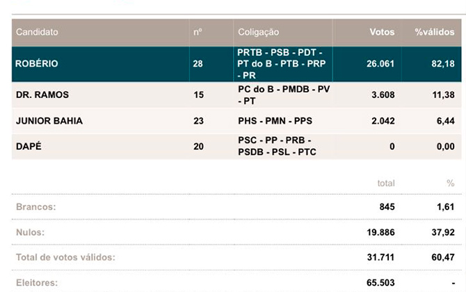Select the DAPÉ candidate name
The image size is (466, 292).
(29, 146)
